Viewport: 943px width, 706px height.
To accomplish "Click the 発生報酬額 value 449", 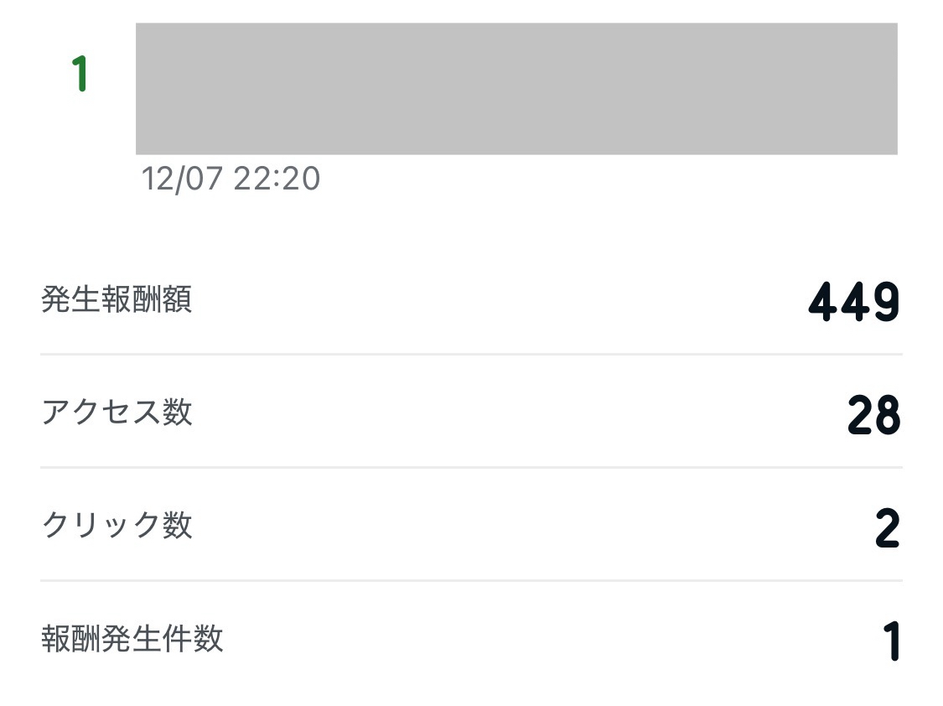I will click(854, 303).
